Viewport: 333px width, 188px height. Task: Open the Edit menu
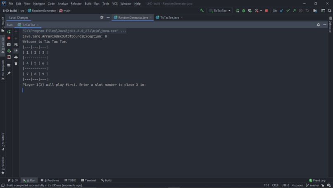tap(19, 4)
